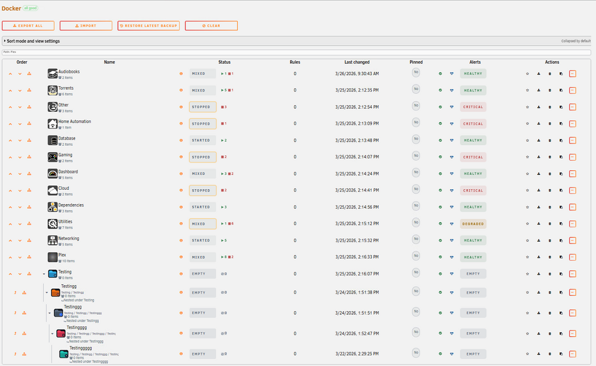This screenshot has width=596, height=366.
Task: Export the Torrents folder with download icon
Action: (x=539, y=90)
